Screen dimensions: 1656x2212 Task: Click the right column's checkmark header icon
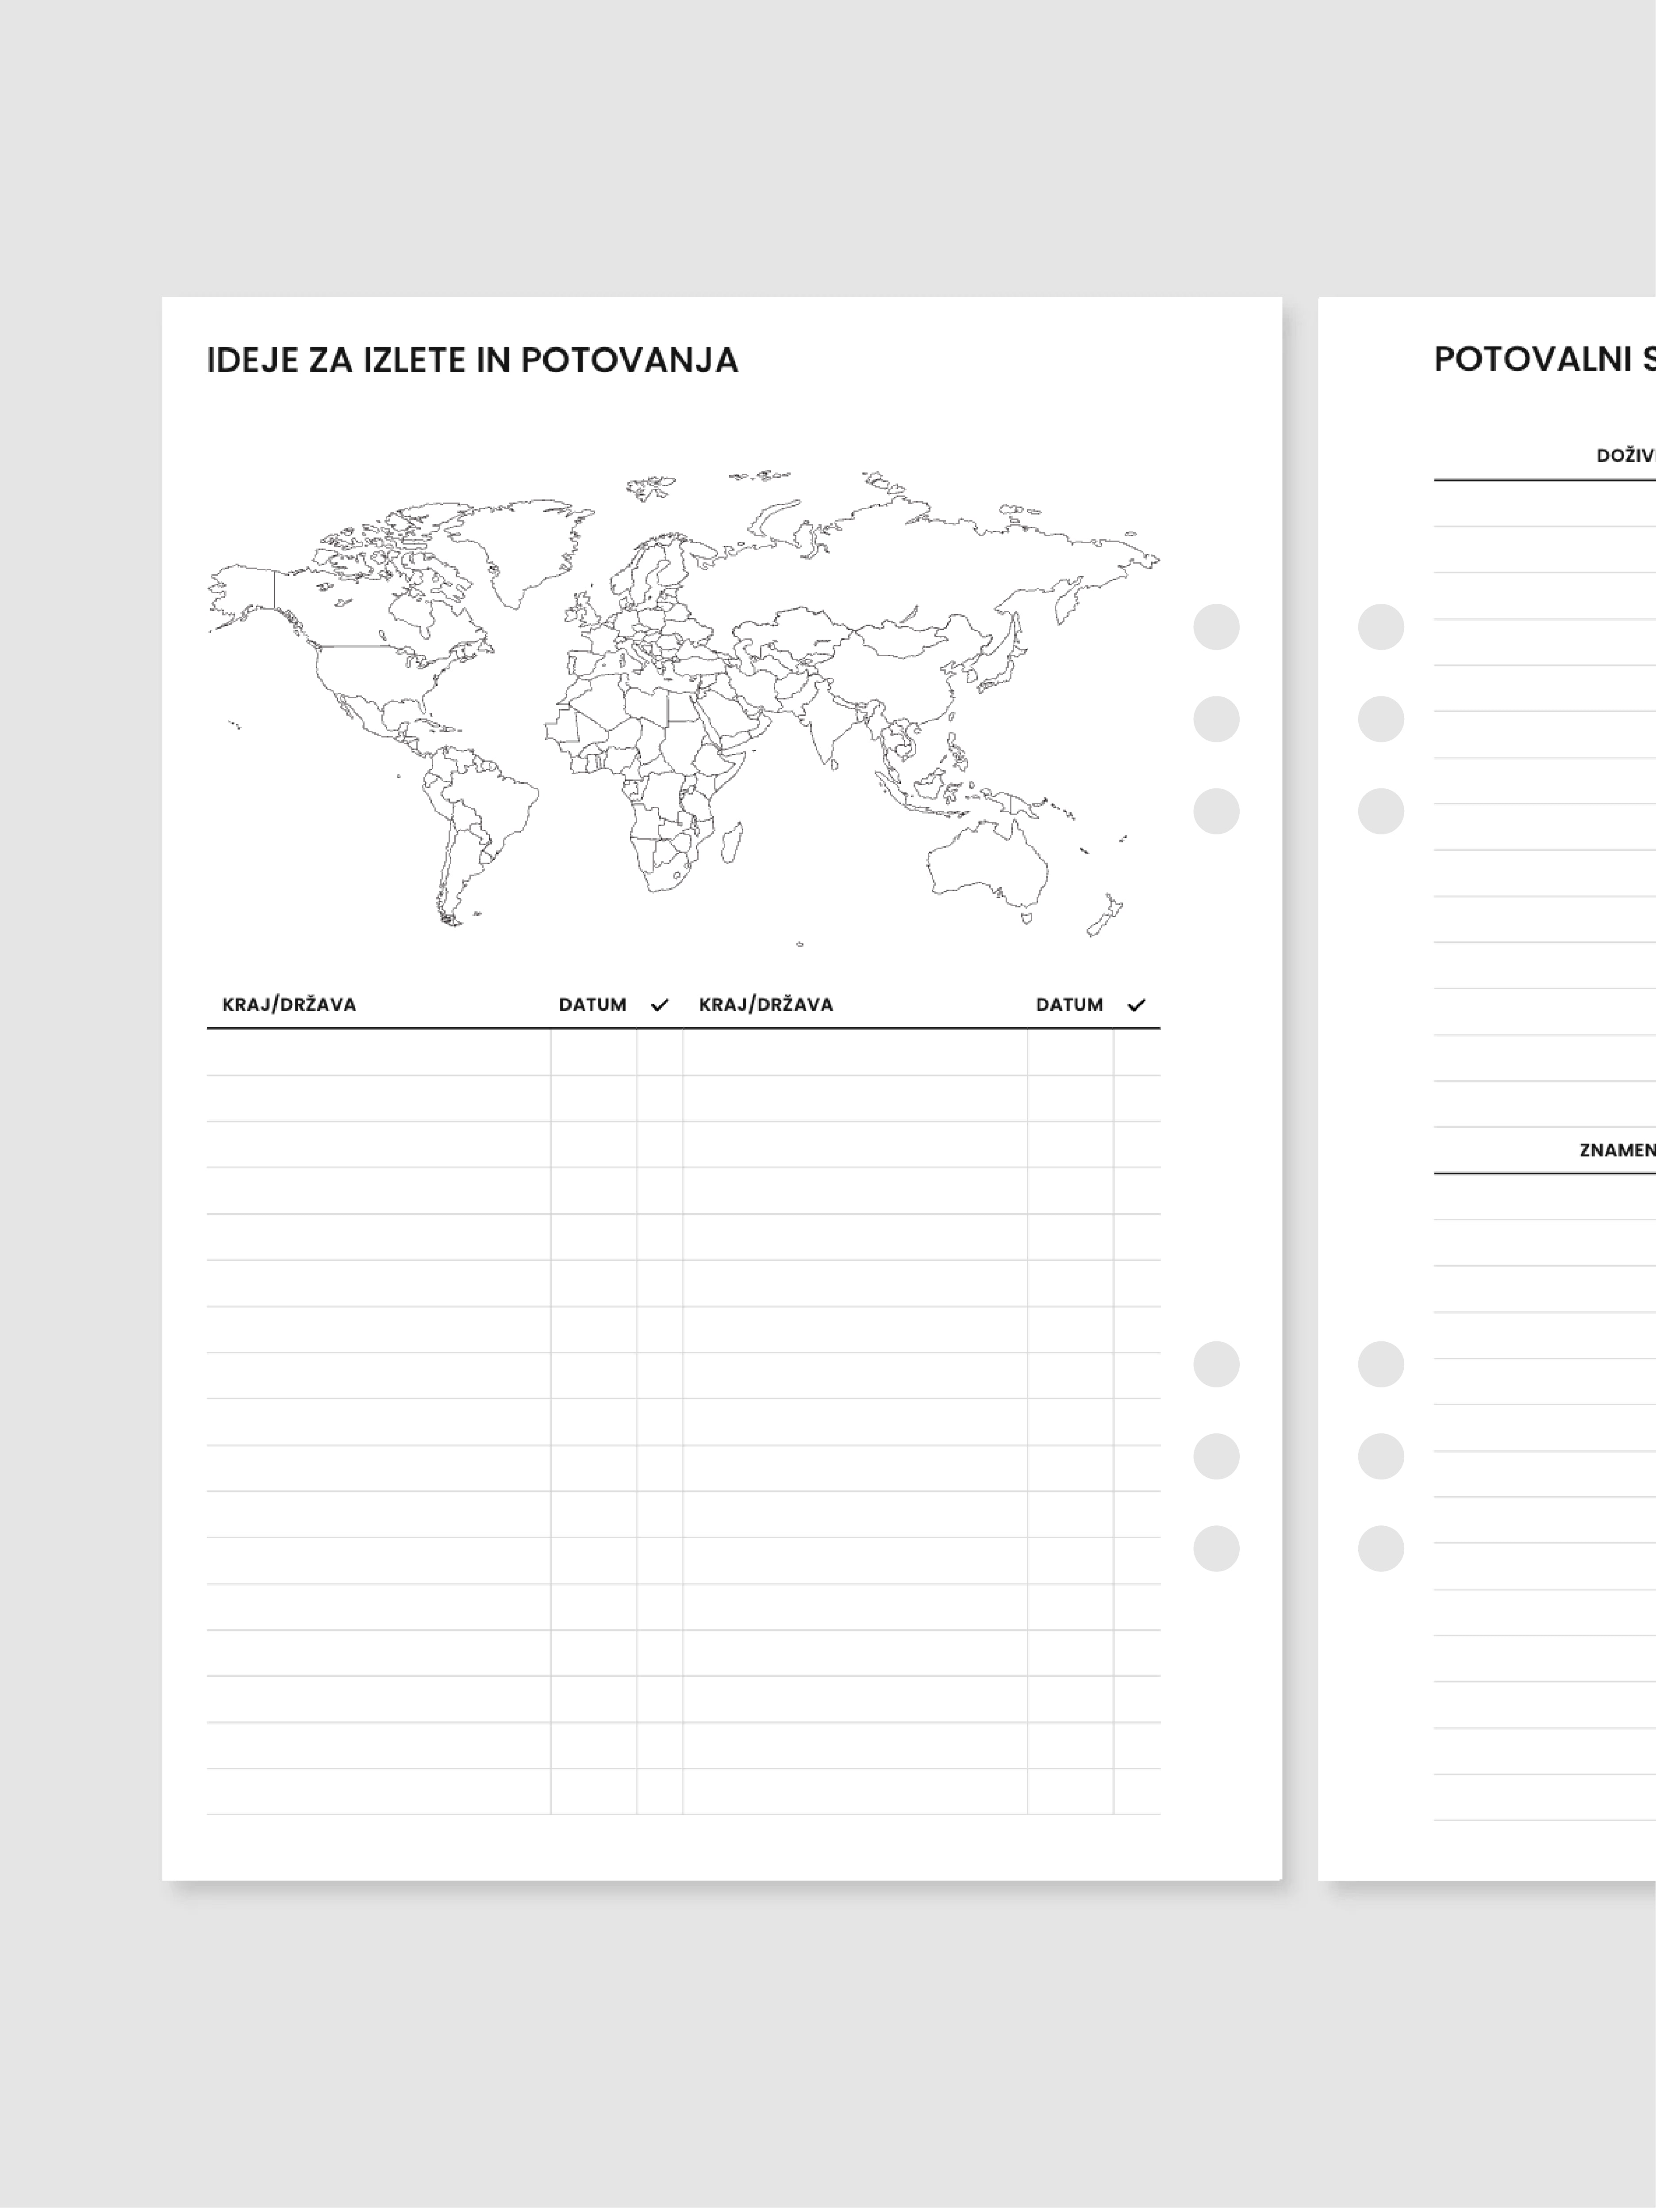tap(1136, 1005)
